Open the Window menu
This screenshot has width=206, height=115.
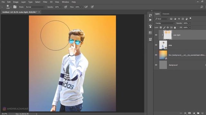[65, 2]
